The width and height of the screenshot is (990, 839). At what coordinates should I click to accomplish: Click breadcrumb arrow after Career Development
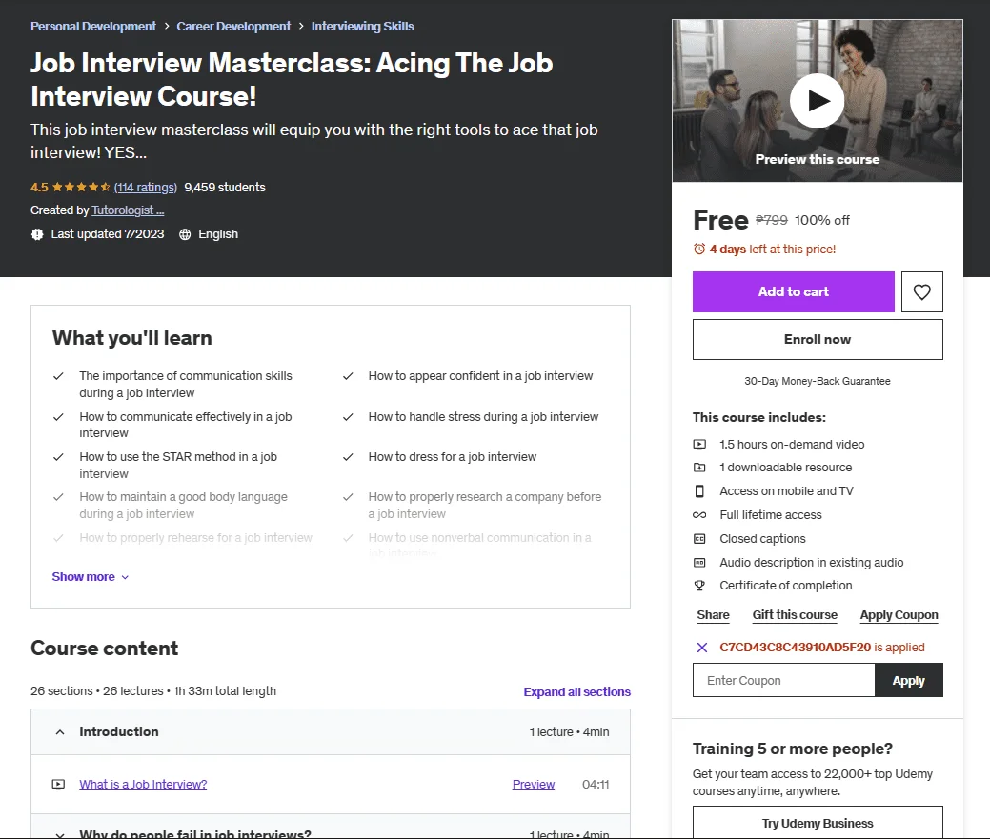pos(301,27)
